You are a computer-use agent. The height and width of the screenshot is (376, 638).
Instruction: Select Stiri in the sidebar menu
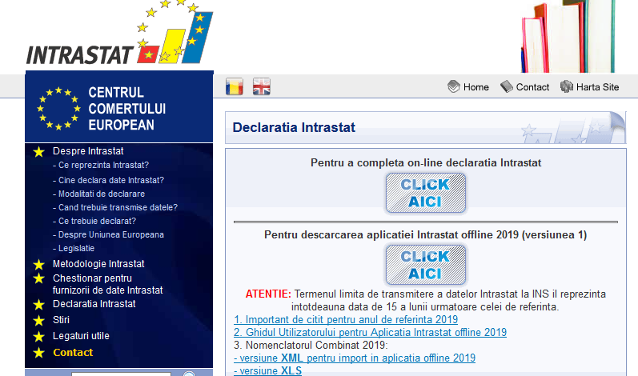click(61, 320)
